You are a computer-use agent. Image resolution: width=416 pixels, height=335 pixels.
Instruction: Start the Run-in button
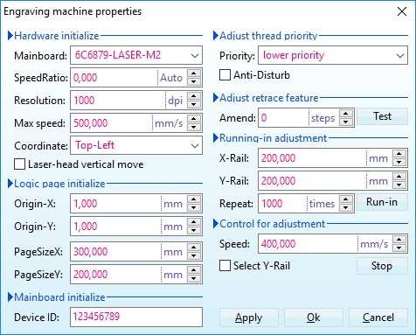382,202
